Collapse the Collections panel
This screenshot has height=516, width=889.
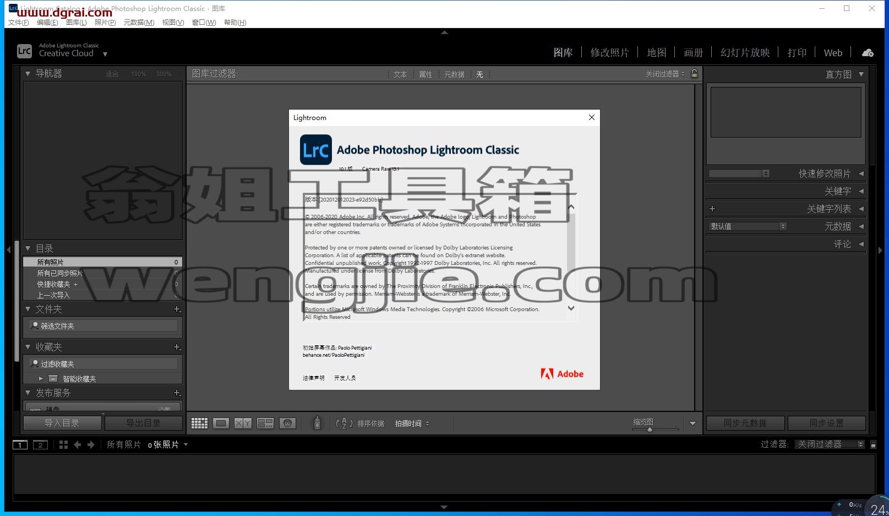(28, 347)
